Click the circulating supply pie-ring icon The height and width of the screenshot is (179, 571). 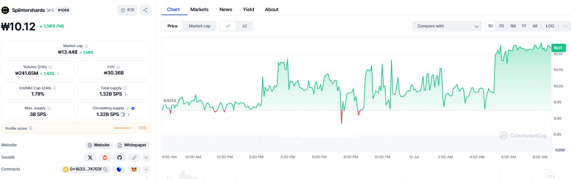coord(122,115)
